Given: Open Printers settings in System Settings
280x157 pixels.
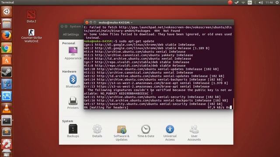Looking at the screenshot, I should tap(73, 103).
